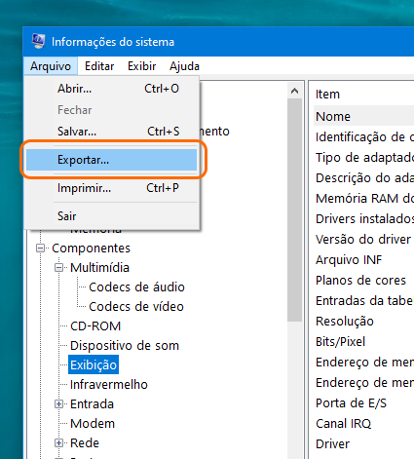Image resolution: width=414 pixels, height=459 pixels.
Task: Expand the Rede node
Action: [x=58, y=443]
